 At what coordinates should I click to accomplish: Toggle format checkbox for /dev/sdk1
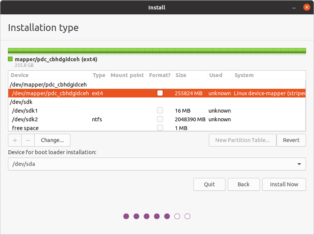coord(160,110)
